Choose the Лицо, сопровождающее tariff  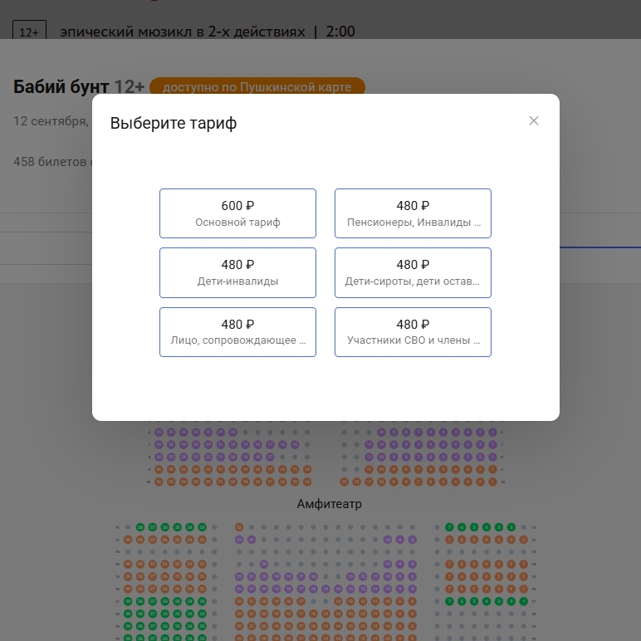point(237,332)
